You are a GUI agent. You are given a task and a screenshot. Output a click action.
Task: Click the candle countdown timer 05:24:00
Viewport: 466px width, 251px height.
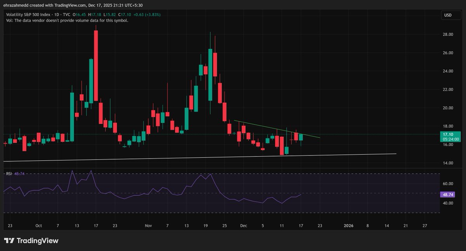coord(450,139)
